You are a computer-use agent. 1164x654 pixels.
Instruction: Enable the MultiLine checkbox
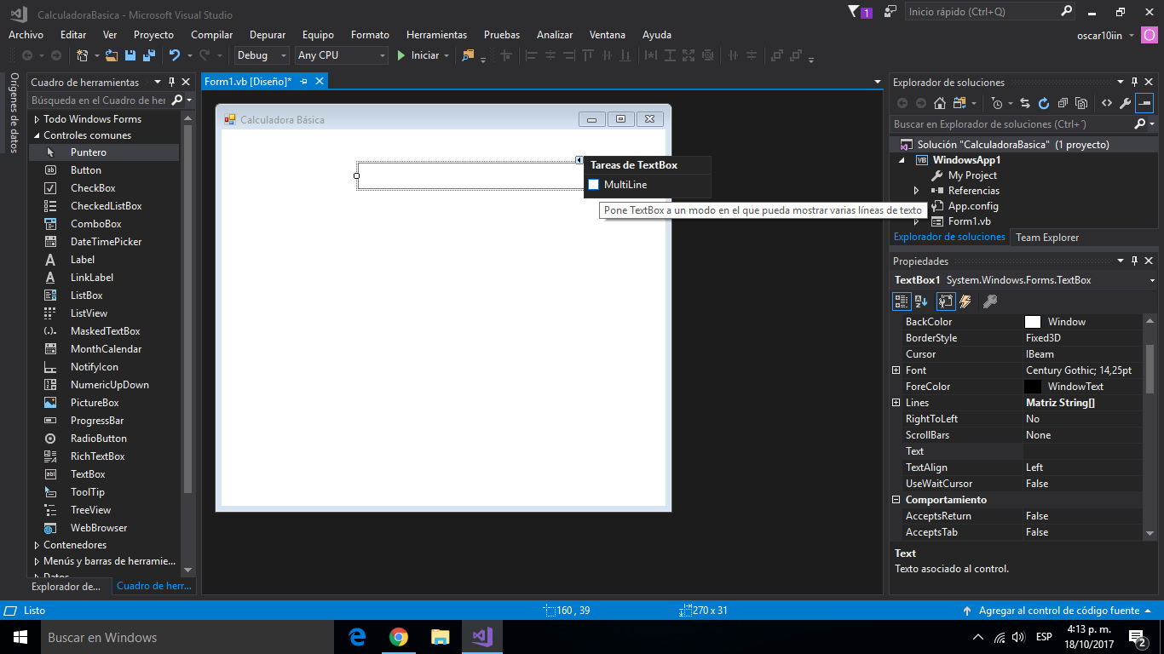tap(594, 185)
